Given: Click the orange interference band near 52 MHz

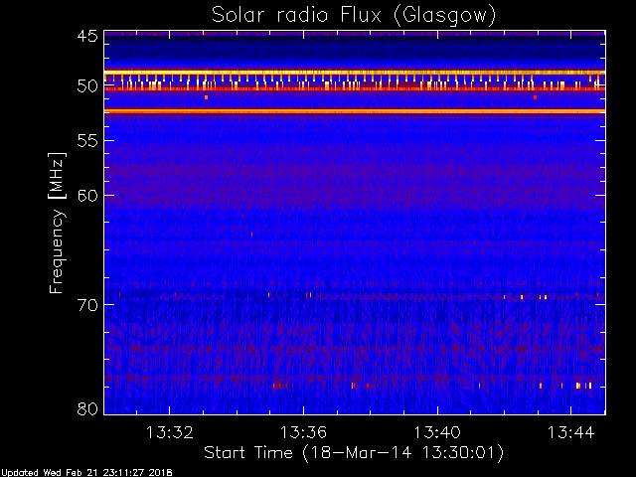Looking at the screenshot, I should (x=355, y=111).
